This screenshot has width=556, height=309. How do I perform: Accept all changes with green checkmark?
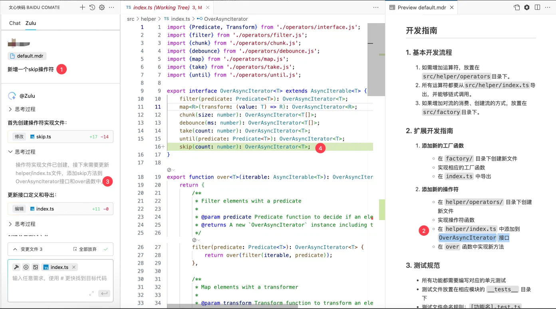(x=106, y=249)
